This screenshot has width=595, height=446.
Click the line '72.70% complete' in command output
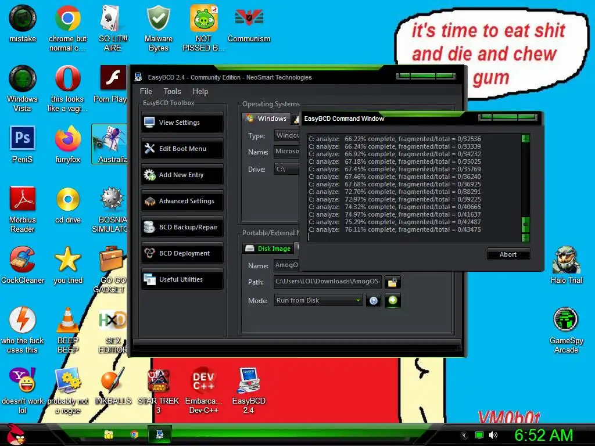pyautogui.click(x=395, y=192)
